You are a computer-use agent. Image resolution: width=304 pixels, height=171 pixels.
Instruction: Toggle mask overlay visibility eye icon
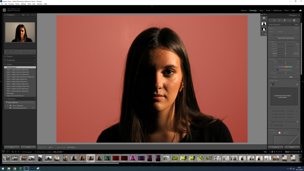(262, 15)
